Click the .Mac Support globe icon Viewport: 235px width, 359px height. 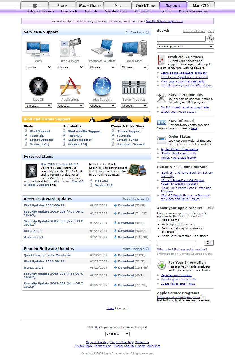point(102,86)
